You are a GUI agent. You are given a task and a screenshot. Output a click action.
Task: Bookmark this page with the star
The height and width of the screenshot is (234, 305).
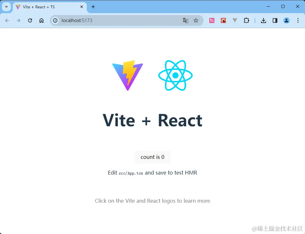pos(196,20)
